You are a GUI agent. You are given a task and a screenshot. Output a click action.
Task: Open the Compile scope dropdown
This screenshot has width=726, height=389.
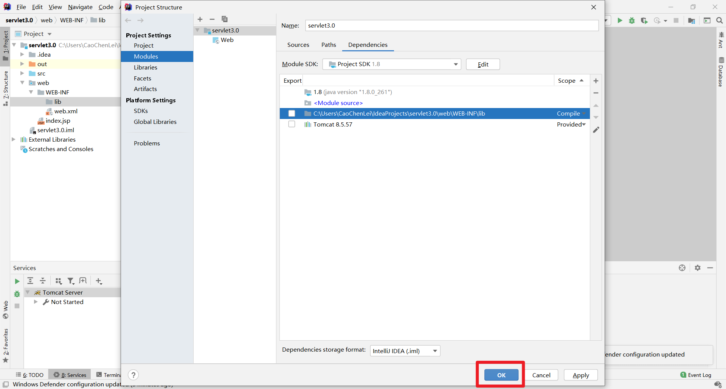(x=571, y=113)
